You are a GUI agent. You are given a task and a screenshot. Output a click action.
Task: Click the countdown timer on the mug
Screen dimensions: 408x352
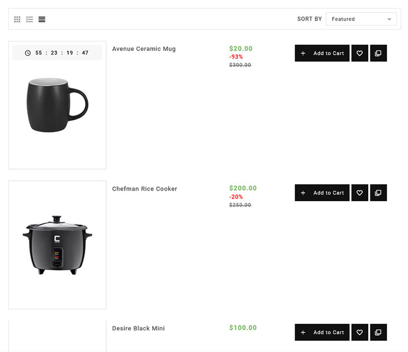coord(57,53)
